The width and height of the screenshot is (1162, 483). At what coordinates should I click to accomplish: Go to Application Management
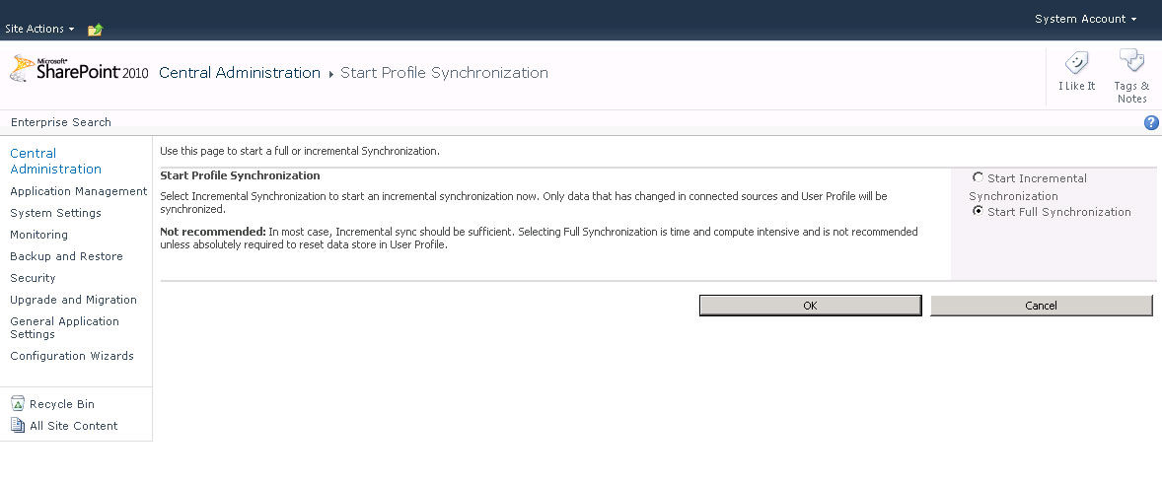(x=79, y=191)
